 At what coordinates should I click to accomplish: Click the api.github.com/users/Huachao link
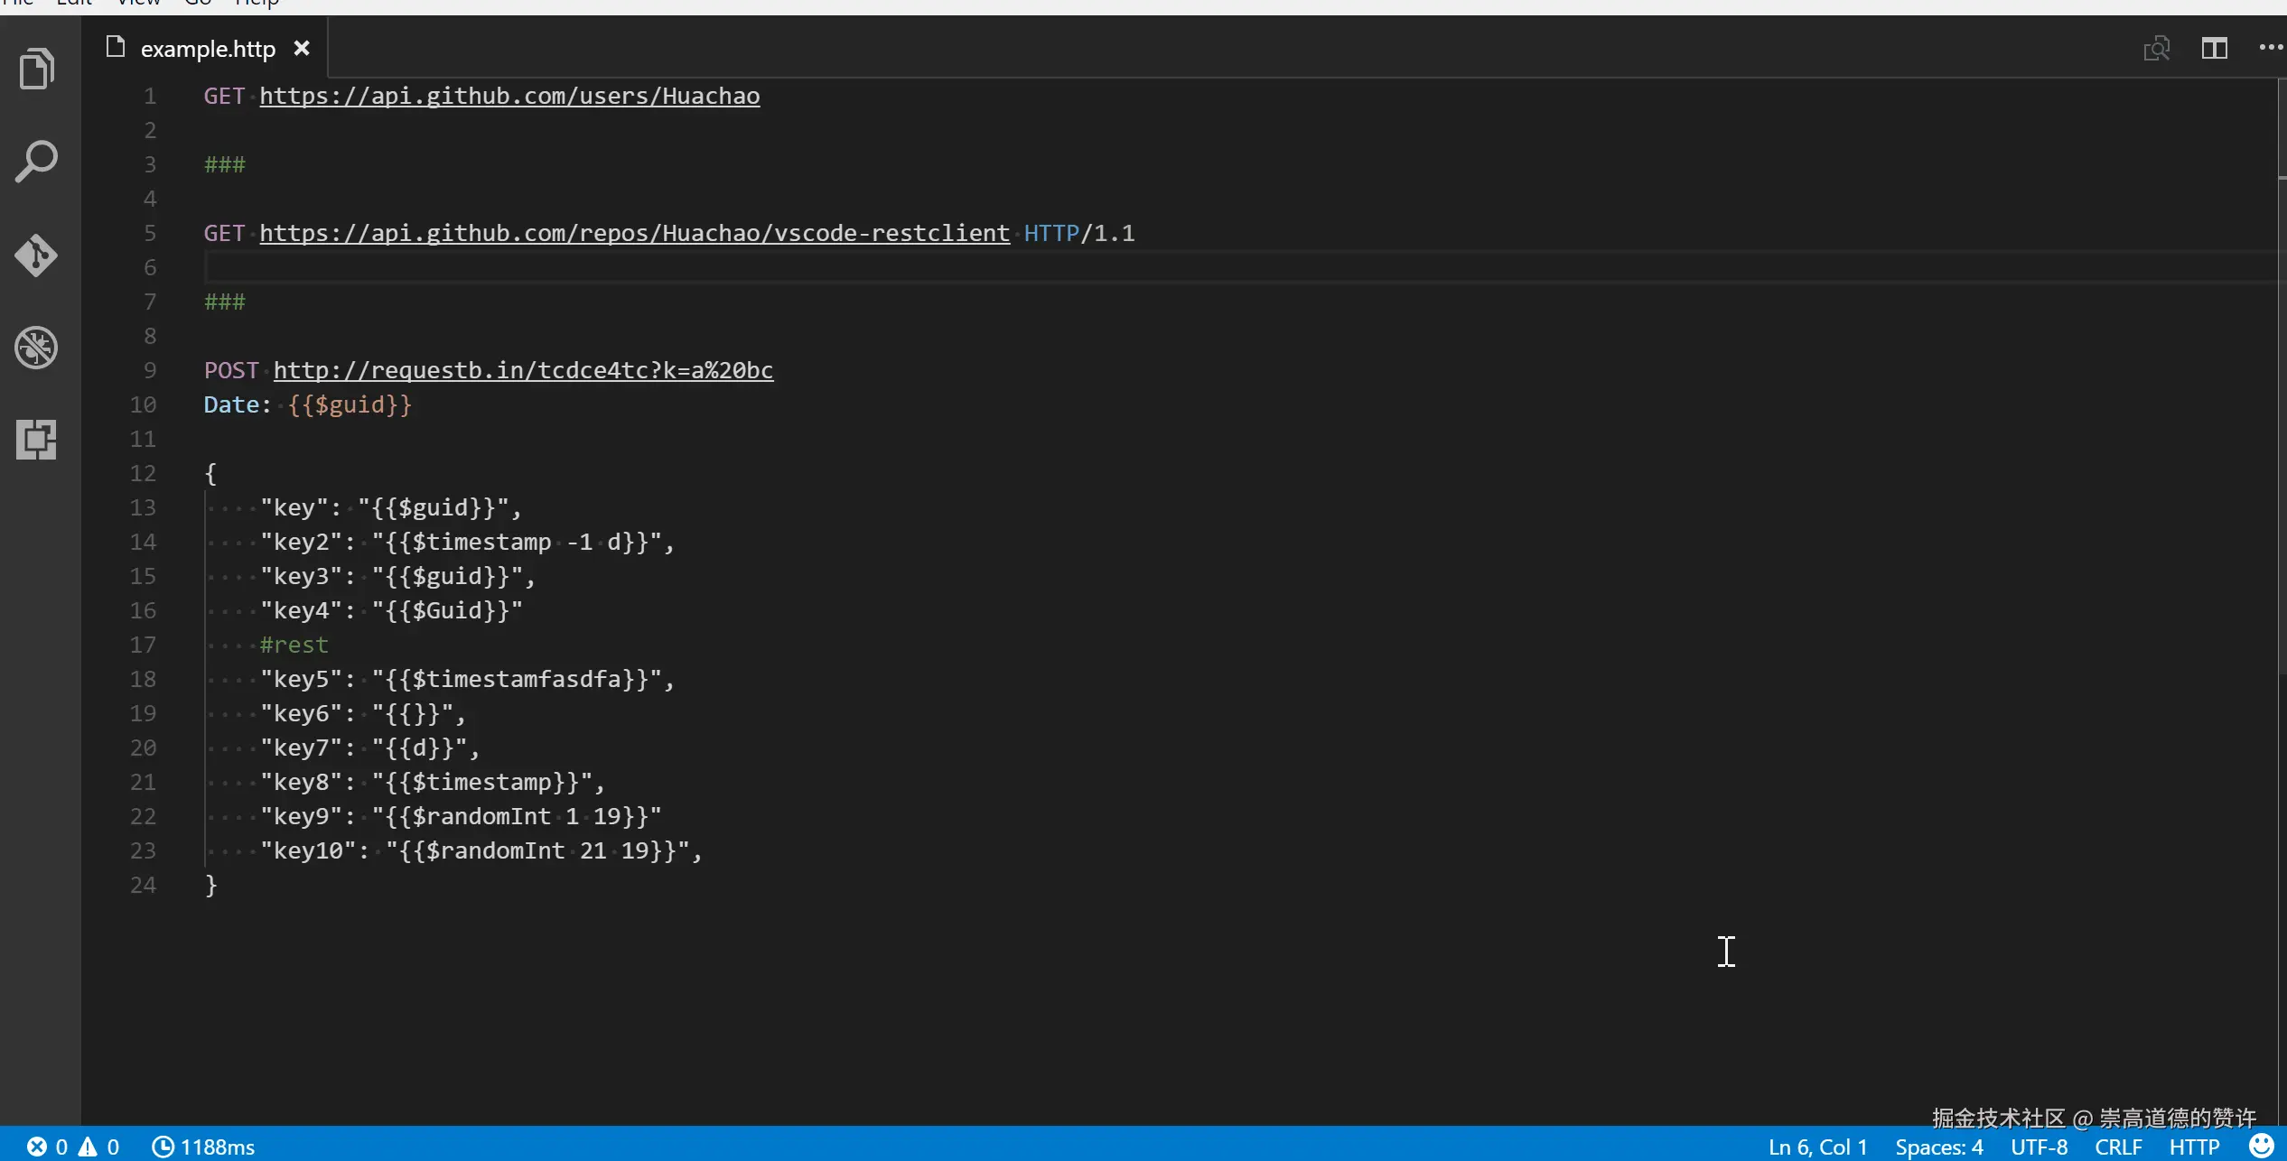click(509, 96)
